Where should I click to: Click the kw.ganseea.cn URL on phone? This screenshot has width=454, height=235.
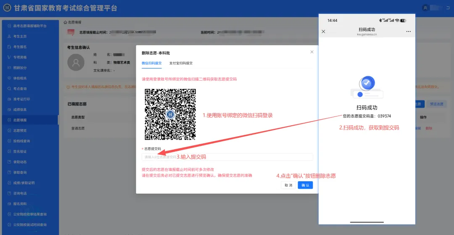[367, 34]
